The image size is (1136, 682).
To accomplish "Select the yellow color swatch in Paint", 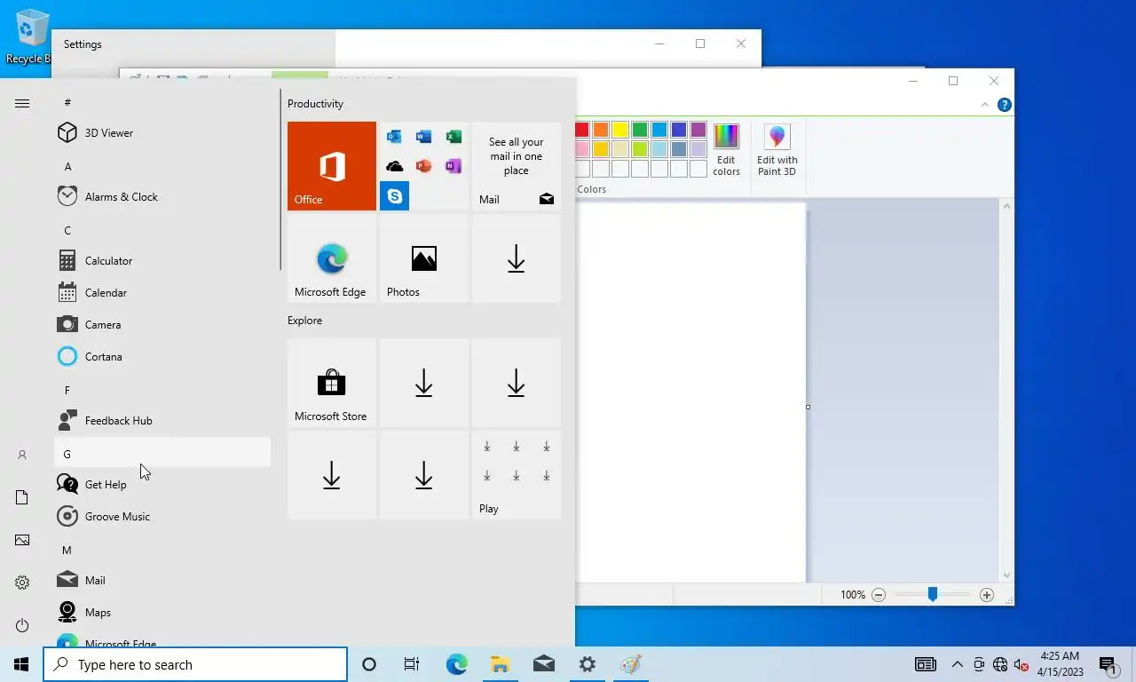I will coord(620,130).
